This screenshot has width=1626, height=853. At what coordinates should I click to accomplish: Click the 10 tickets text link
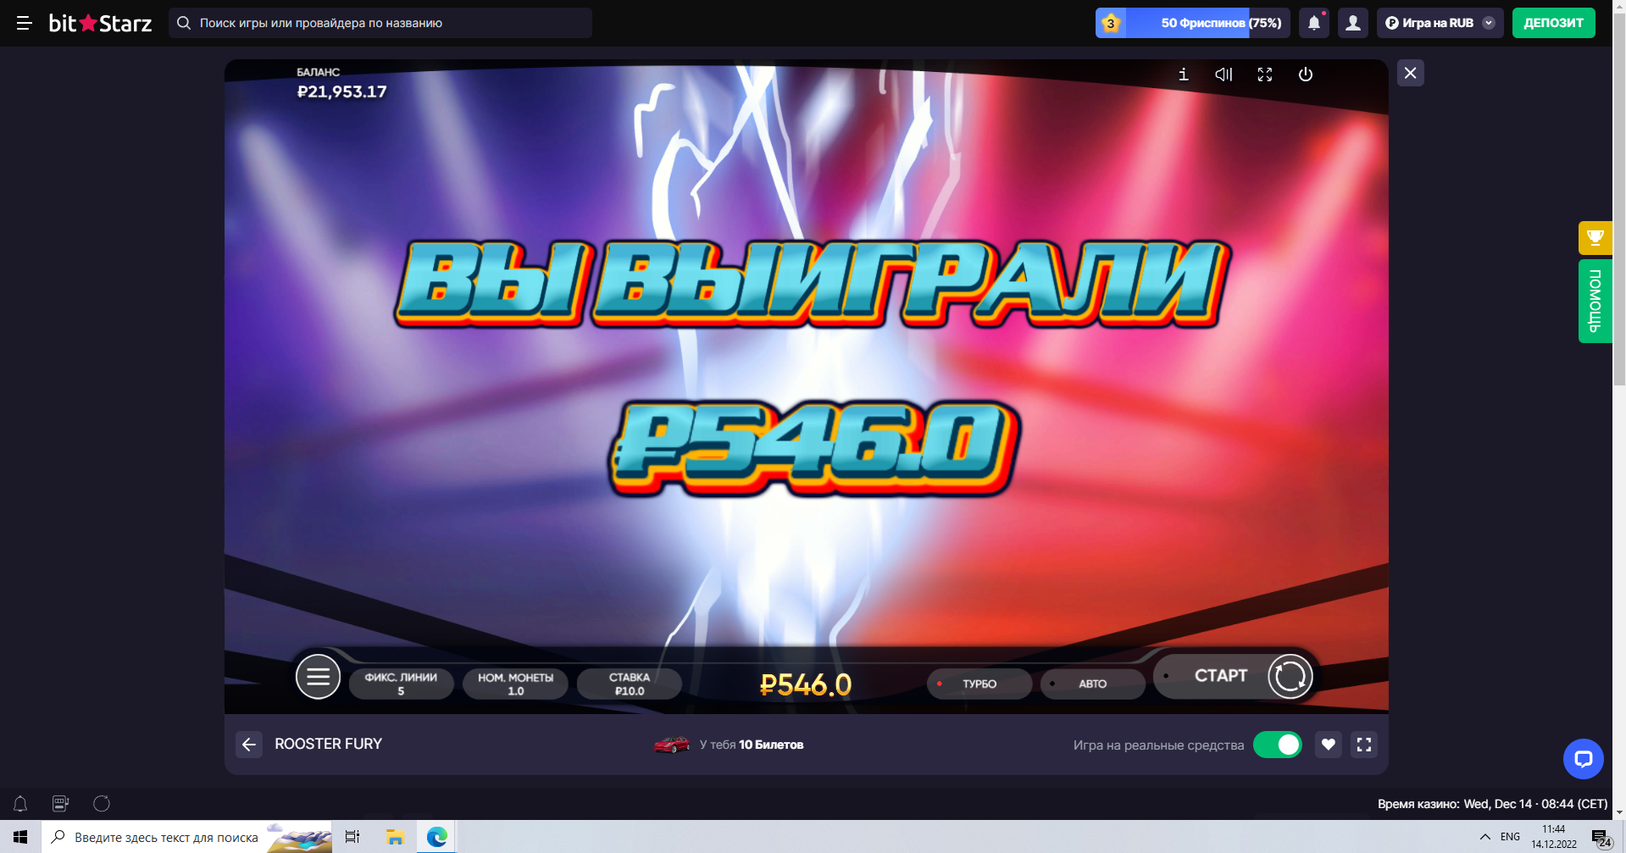[771, 745]
